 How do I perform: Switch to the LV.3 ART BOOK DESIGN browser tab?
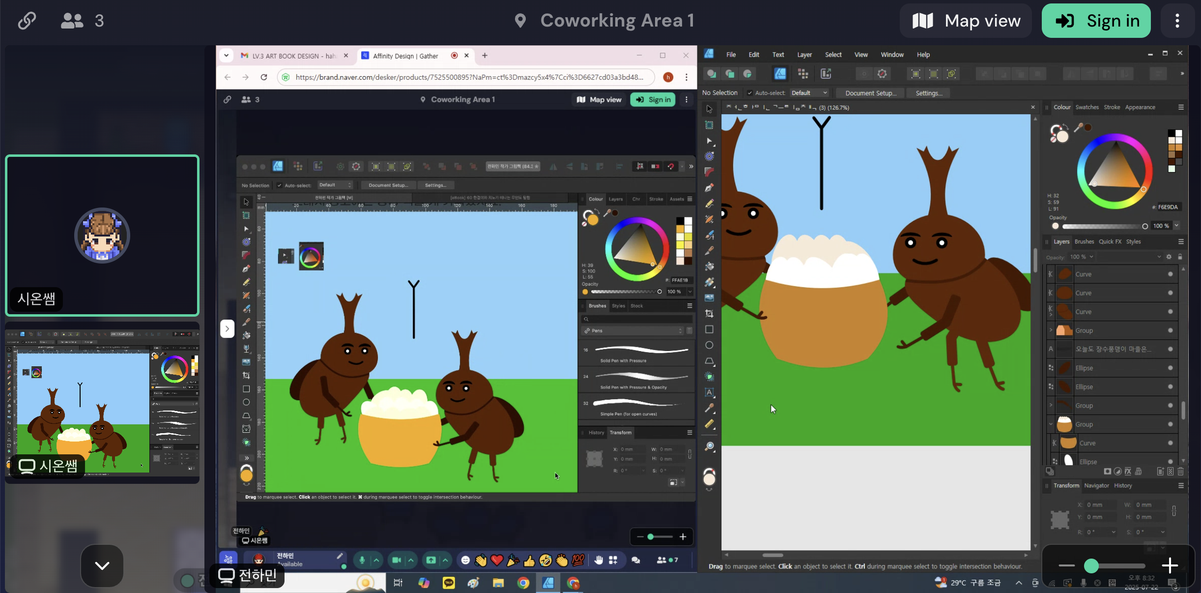(294, 56)
